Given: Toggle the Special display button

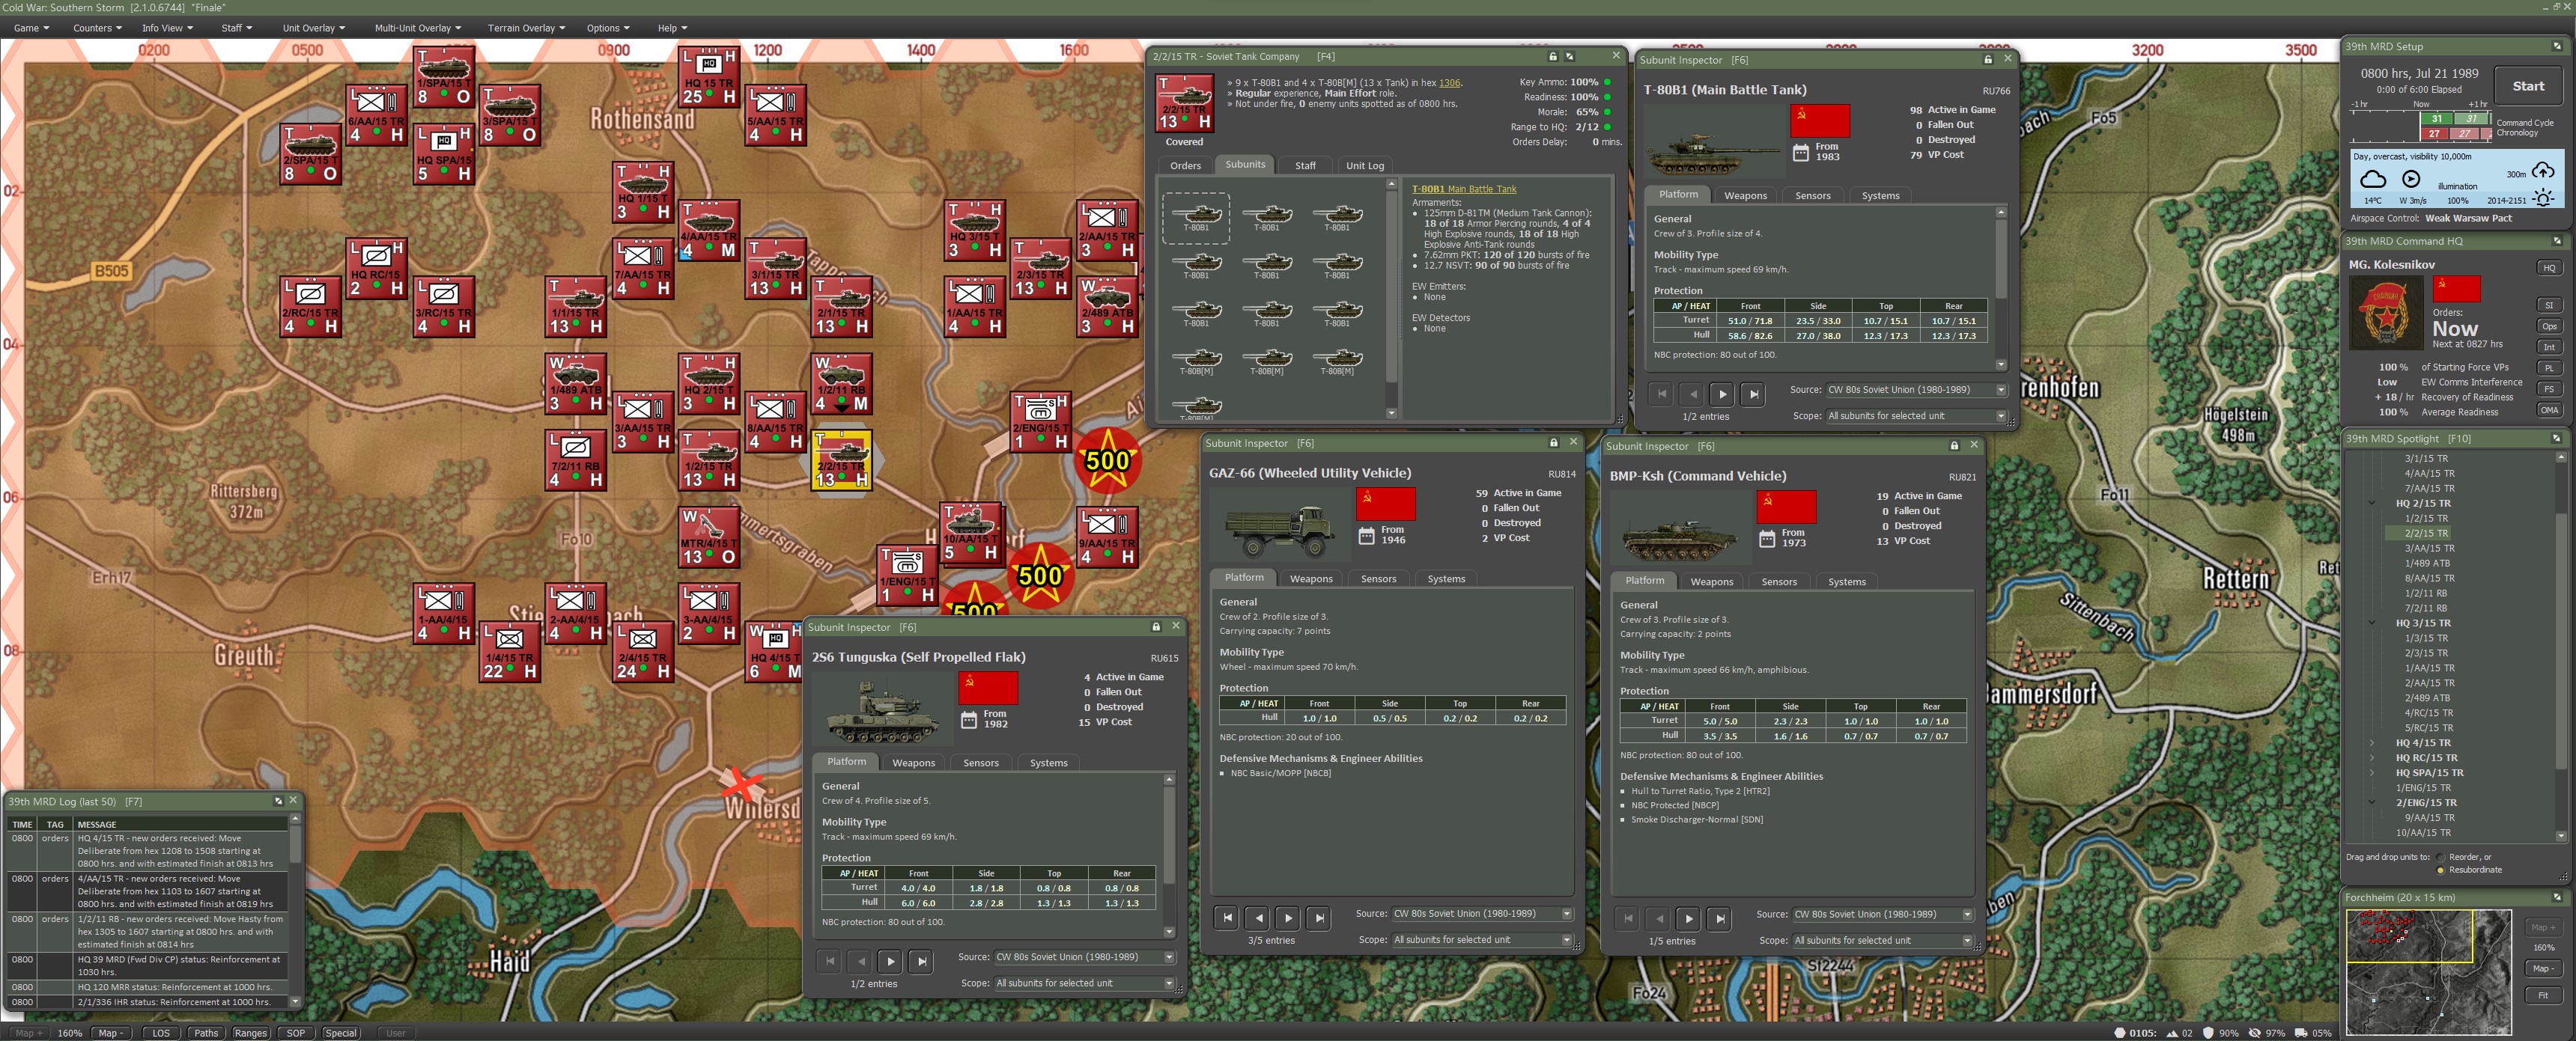Looking at the screenshot, I should click(x=340, y=1033).
